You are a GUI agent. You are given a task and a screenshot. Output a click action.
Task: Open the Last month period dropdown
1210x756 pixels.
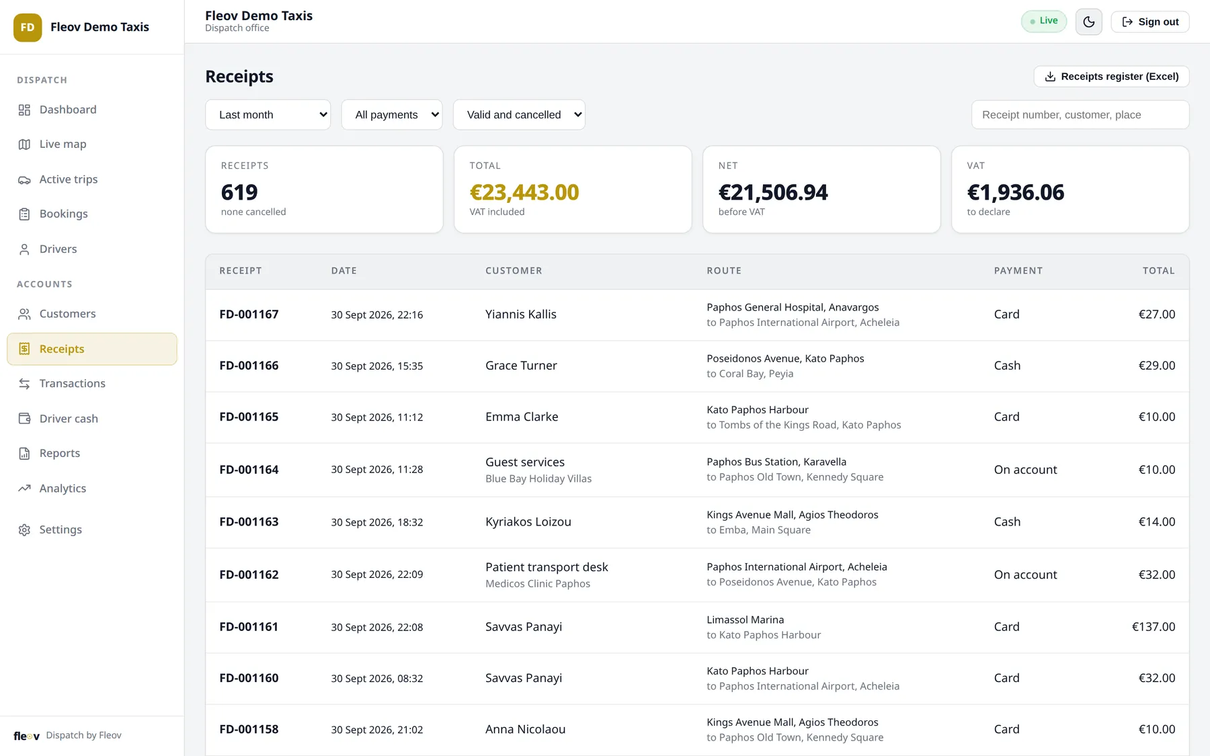pyautogui.click(x=268, y=115)
